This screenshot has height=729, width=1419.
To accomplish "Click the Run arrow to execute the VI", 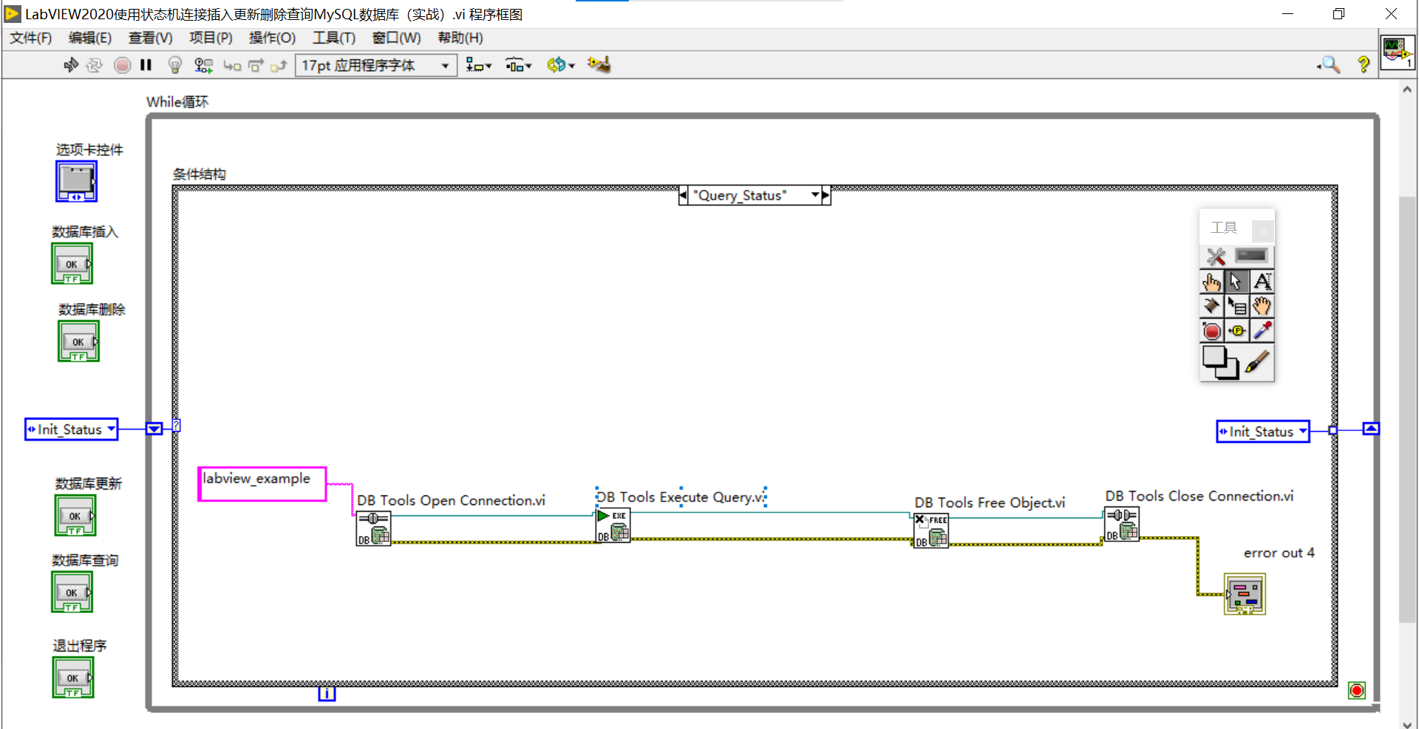I will pyautogui.click(x=70, y=65).
